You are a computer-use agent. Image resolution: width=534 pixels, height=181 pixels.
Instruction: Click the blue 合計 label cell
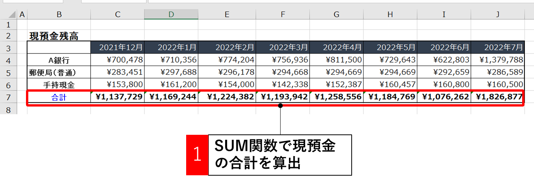click(59, 97)
